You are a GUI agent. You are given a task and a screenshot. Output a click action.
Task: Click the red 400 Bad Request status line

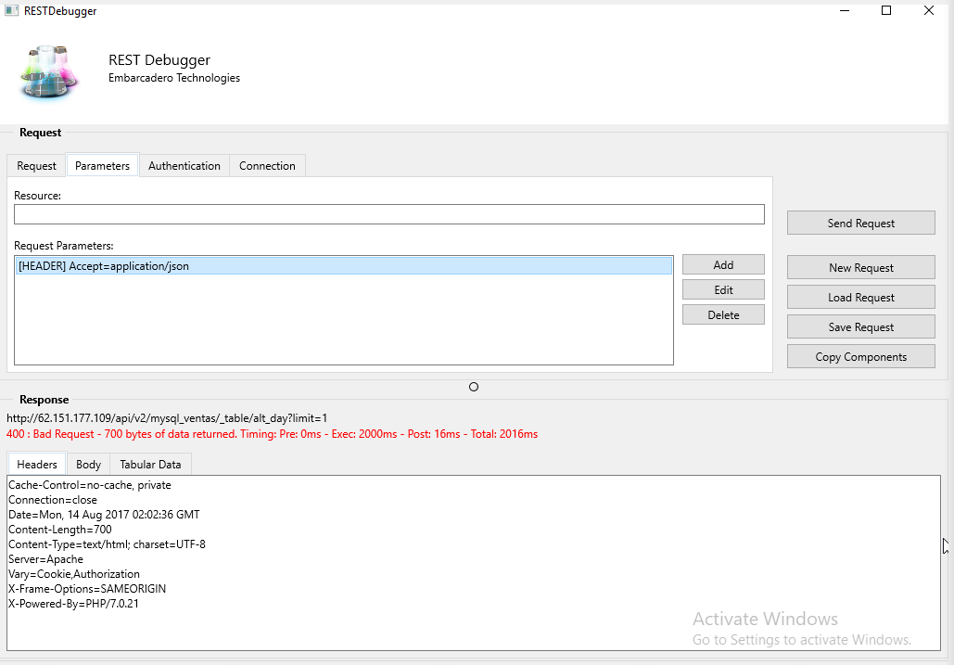tap(272, 434)
